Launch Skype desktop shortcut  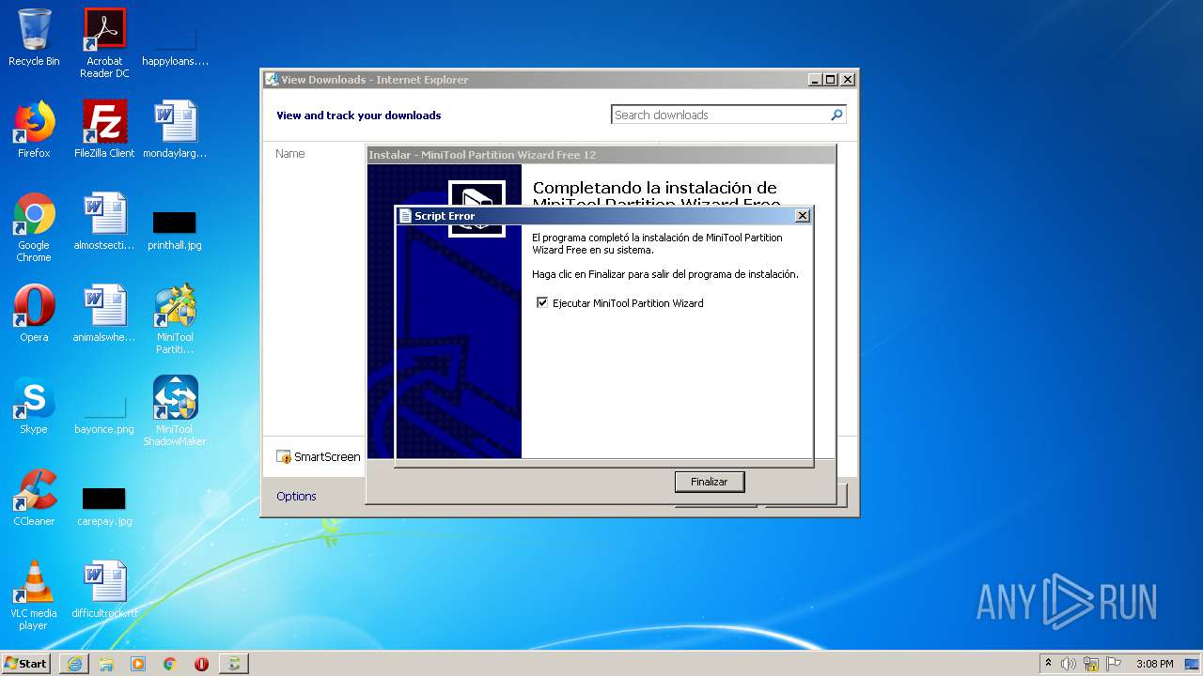pos(34,405)
